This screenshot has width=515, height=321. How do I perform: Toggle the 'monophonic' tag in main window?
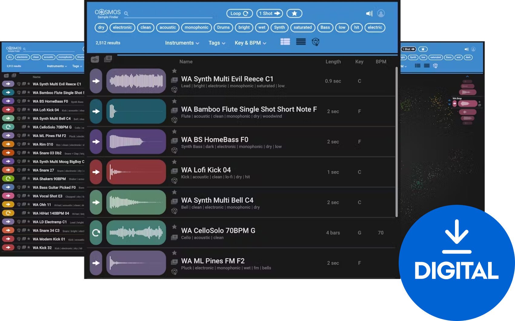[x=196, y=28]
